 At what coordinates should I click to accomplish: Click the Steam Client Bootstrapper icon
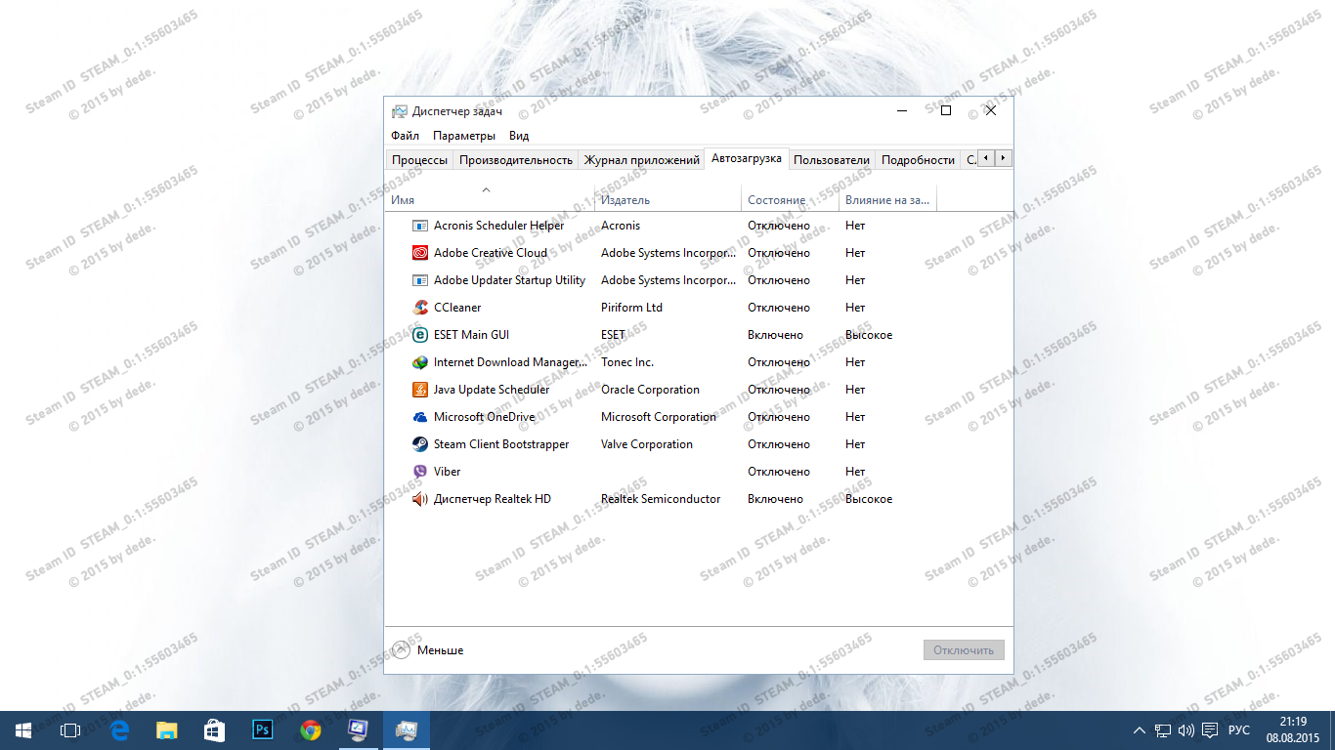pyautogui.click(x=420, y=444)
